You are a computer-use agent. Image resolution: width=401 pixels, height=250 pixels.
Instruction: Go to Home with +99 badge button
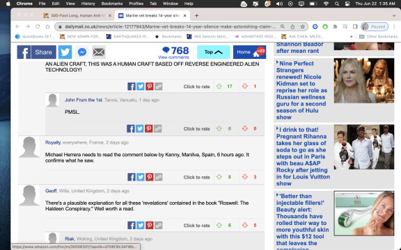point(249,52)
